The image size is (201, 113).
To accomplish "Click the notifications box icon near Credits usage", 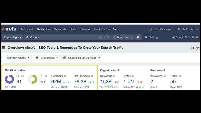I will click(150, 29).
